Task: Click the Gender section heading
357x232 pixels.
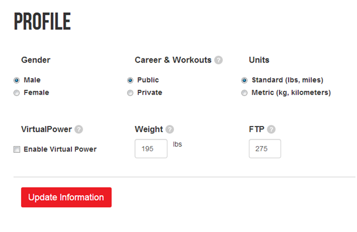Action: (36, 60)
